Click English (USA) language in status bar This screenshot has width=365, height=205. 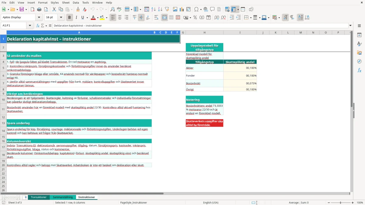click(211, 203)
